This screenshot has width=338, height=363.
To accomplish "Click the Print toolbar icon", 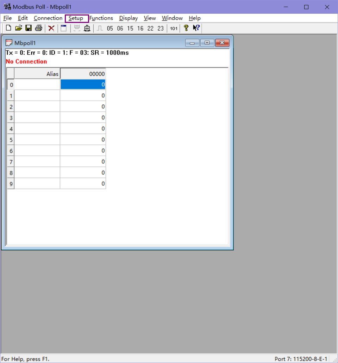I will [x=38, y=28].
